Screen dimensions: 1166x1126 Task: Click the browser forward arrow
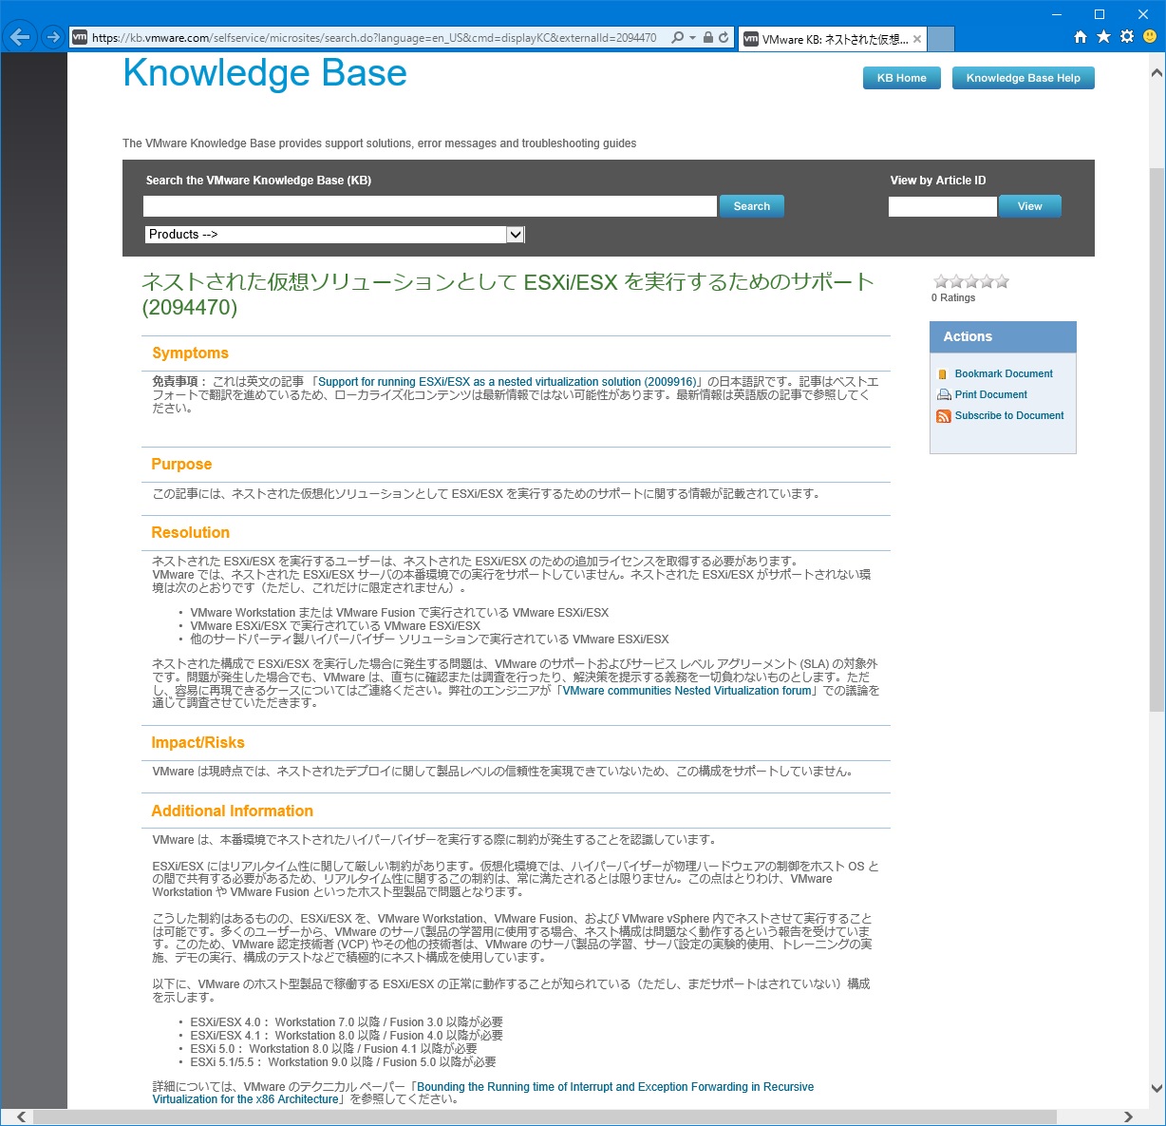53,38
